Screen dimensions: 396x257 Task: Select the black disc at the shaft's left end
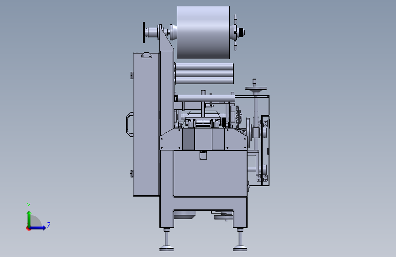pyautogui.click(x=144, y=32)
